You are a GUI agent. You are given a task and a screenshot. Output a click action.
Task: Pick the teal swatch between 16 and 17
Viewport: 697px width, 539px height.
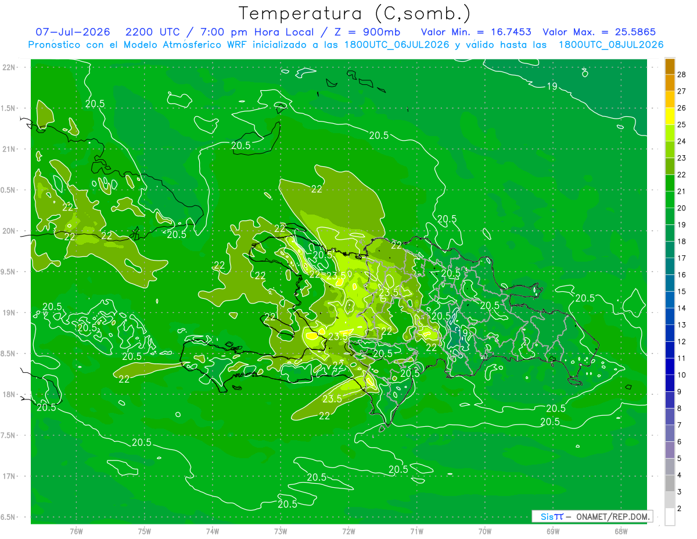[670, 266]
